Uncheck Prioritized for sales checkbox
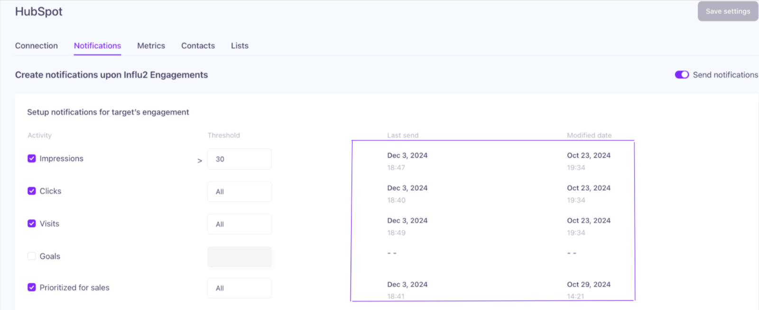Image resolution: width=759 pixels, height=310 pixels. 32,287
